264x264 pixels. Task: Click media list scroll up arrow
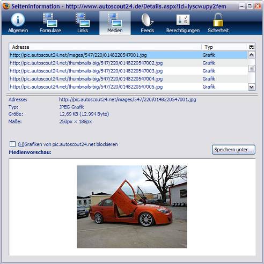(252, 55)
